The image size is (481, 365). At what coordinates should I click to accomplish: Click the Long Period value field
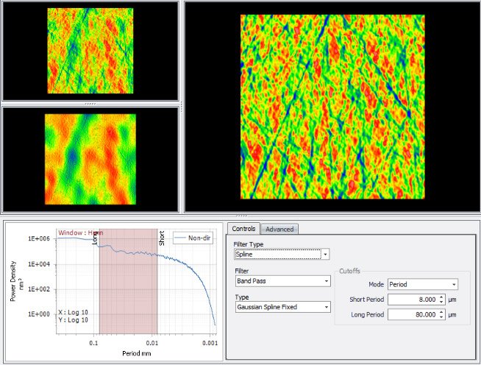(411, 314)
